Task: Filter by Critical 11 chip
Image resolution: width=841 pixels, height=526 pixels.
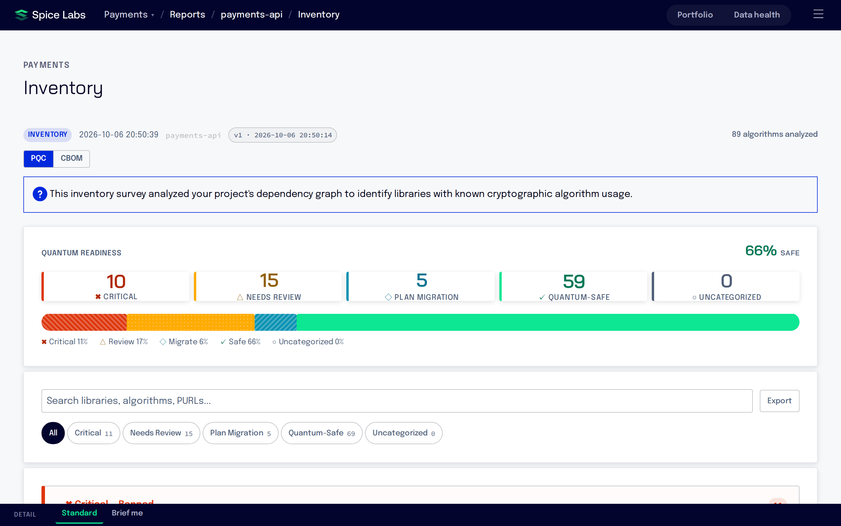Action: [93, 433]
